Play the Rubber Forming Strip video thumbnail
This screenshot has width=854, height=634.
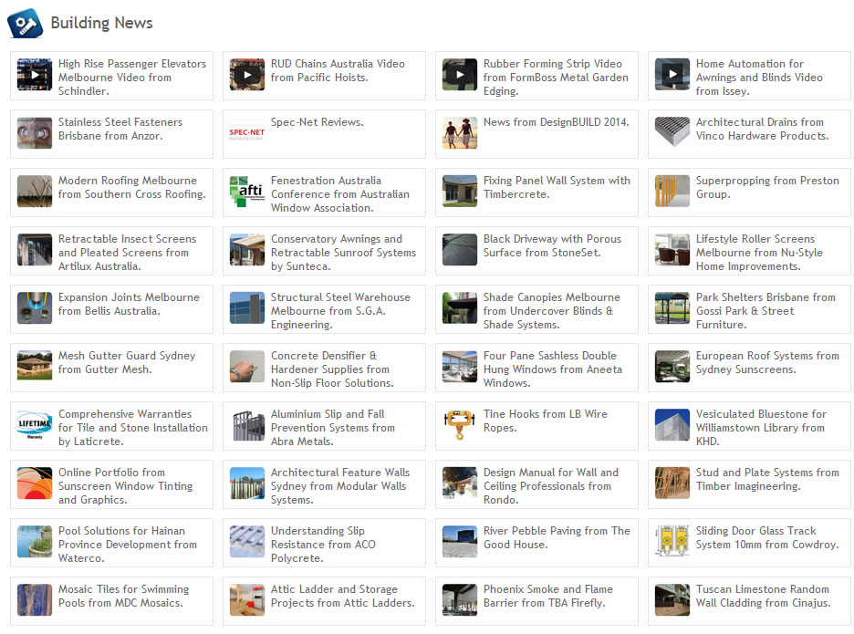pos(460,74)
